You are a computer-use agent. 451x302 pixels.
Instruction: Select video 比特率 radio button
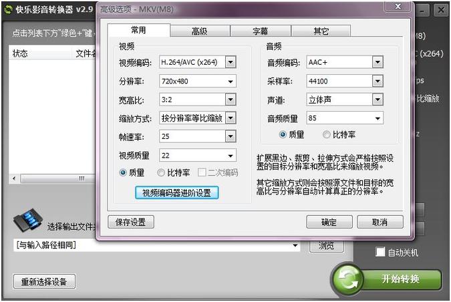pyautogui.click(x=161, y=172)
